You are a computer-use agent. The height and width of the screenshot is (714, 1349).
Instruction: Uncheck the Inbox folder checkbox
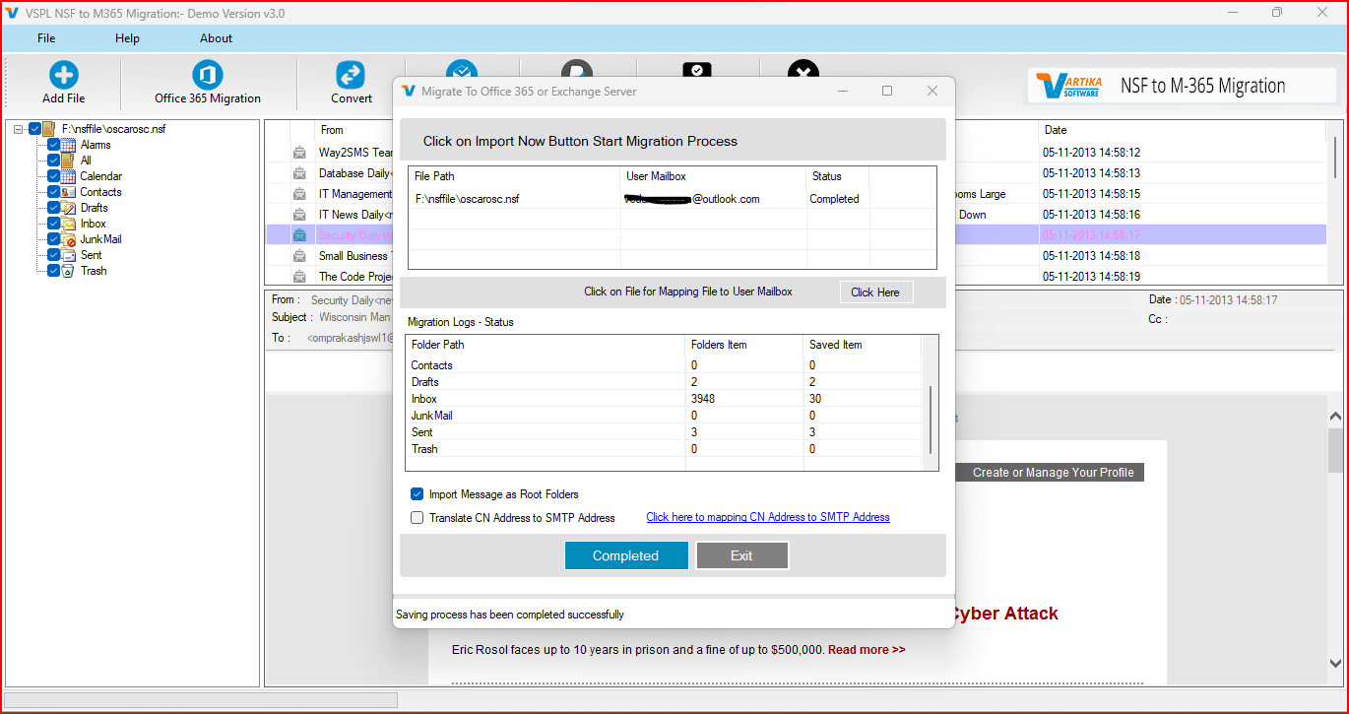pyautogui.click(x=54, y=224)
